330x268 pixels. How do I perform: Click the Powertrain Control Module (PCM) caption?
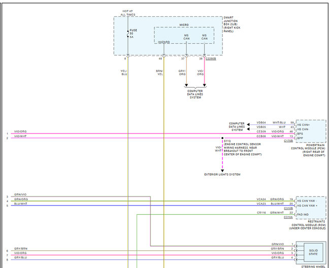[x=308, y=150]
